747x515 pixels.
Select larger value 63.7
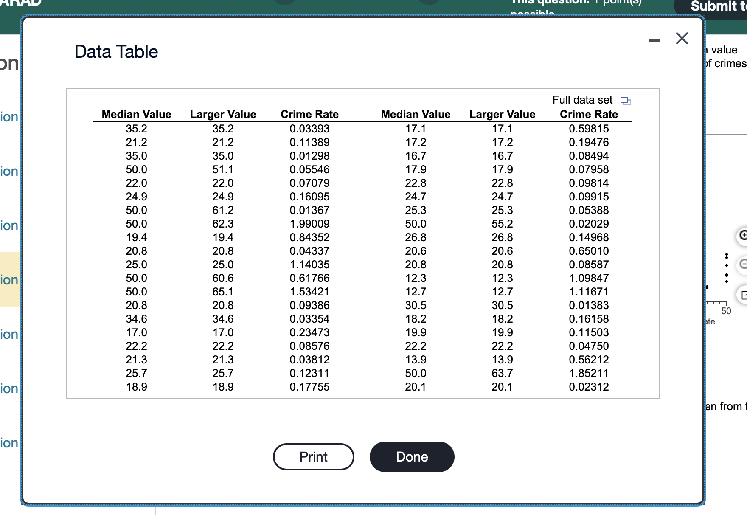[x=503, y=373]
